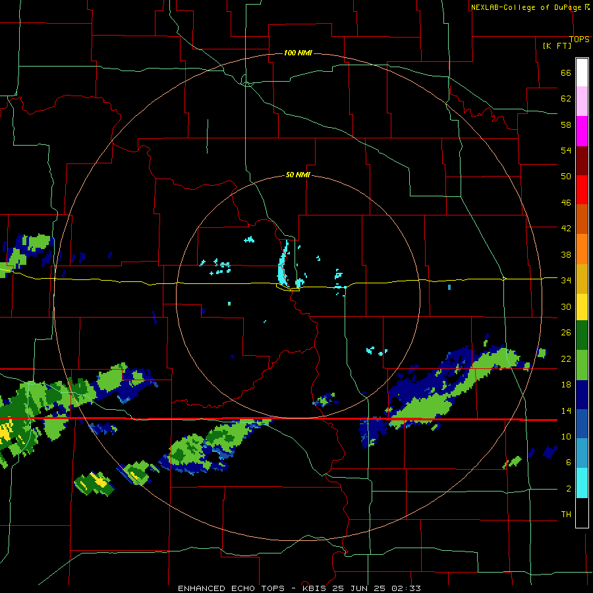This screenshot has width=593, height=593.
Task: Click the yellow swatch near 30
Action: pyautogui.click(x=582, y=307)
